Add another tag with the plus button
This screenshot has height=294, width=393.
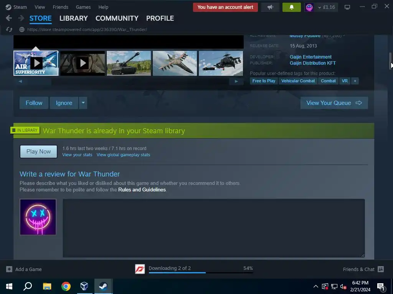pos(355,81)
